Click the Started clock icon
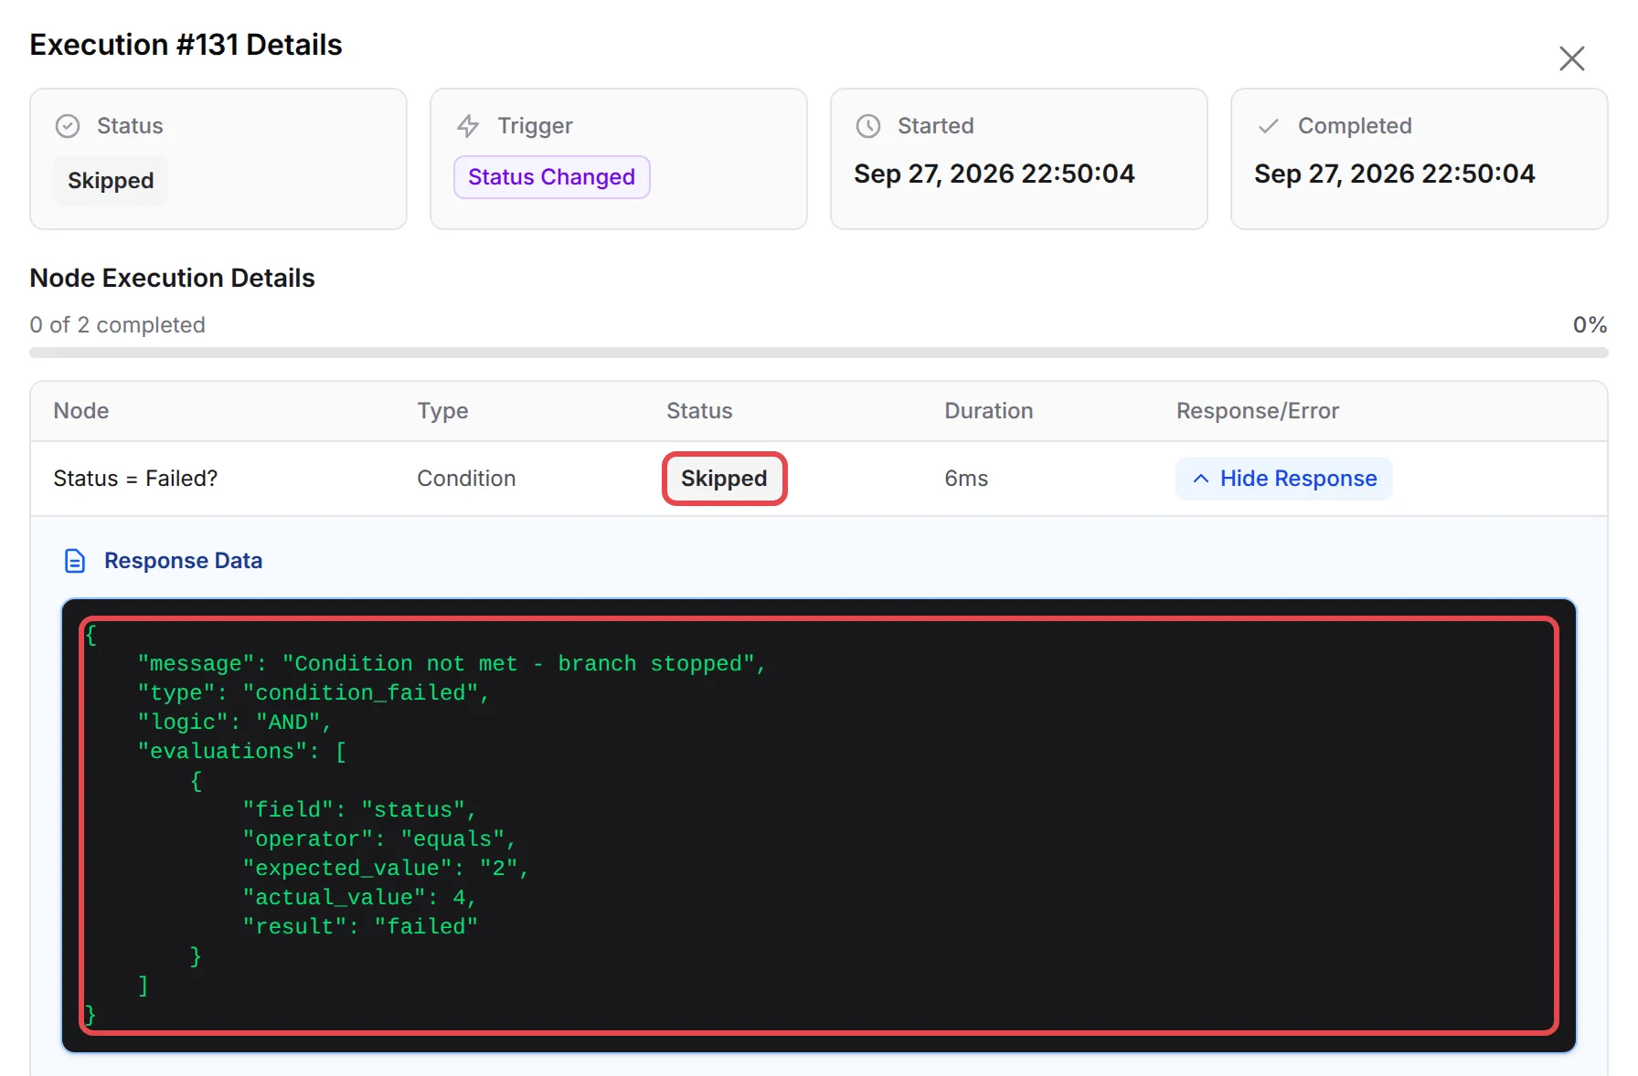Image resolution: width=1638 pixels, height=1076 pixels. click(x=868, y=126)
